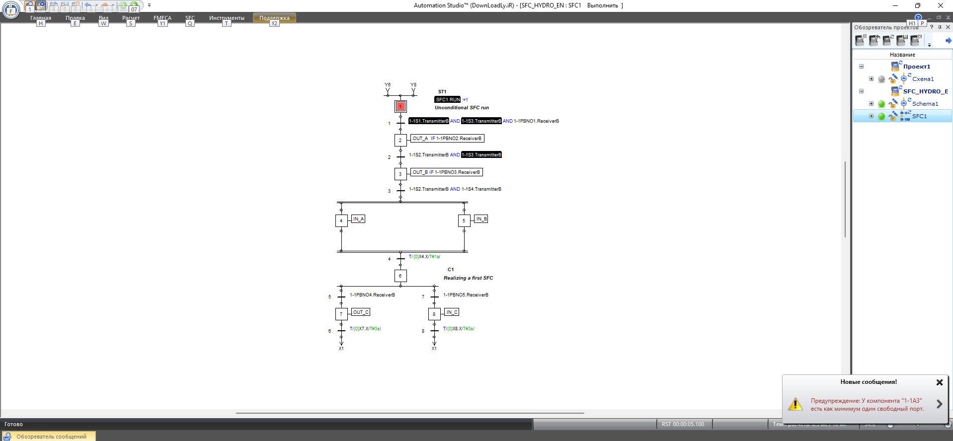This screenshot has width=953, height=441.
Task: Click the blue arrow icon in project explorer
Action: tap(948, 41)
